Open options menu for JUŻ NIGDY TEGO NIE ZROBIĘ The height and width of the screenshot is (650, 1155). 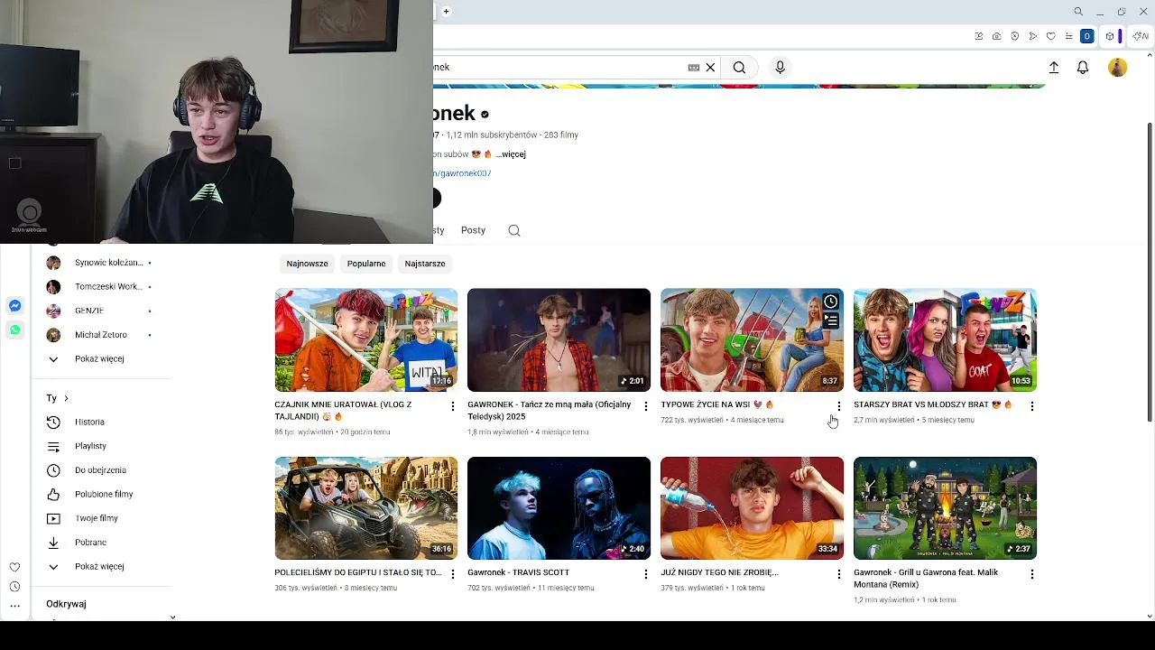coord(839,574)
